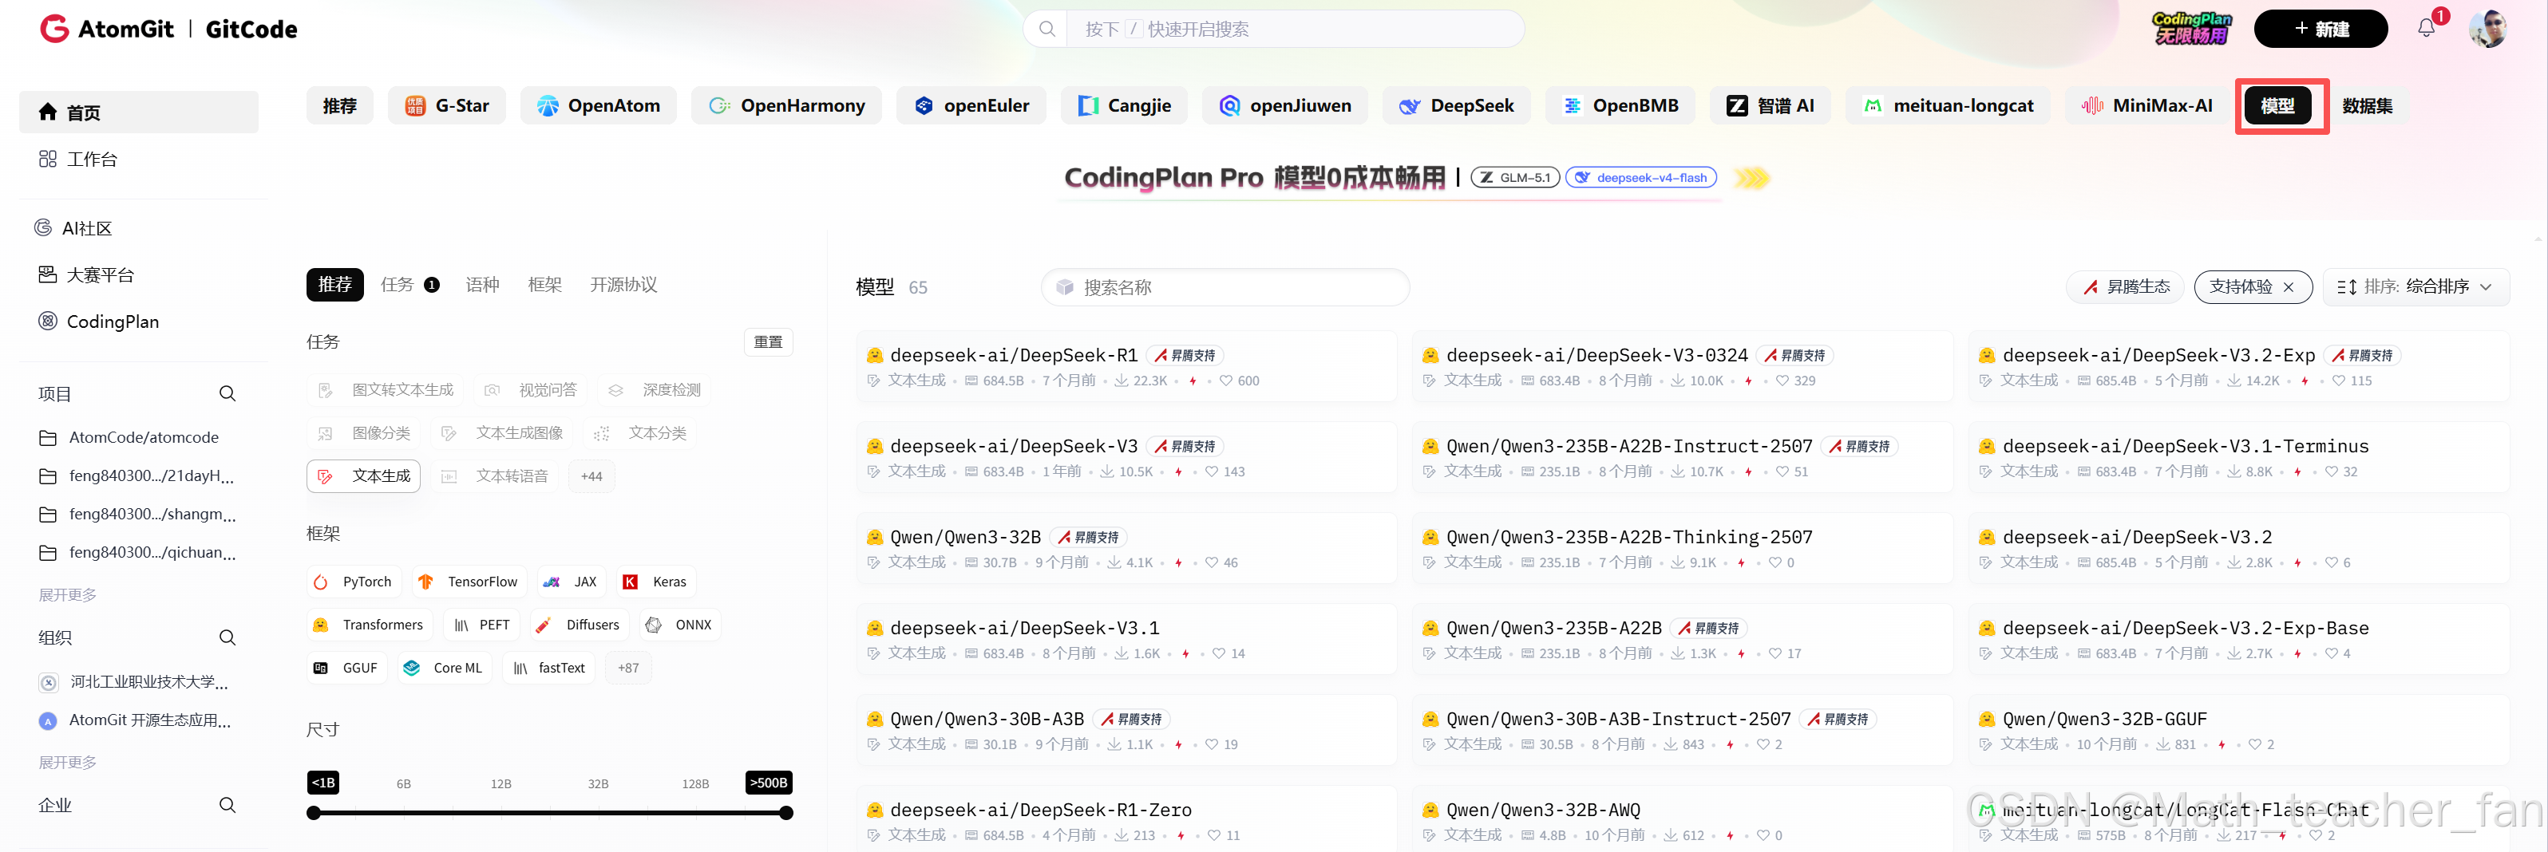This screenshot has width=2548, height=852.
Task: Toggle the GGUF framework filter
Action: pyautogui.click(x=346, y=669)
